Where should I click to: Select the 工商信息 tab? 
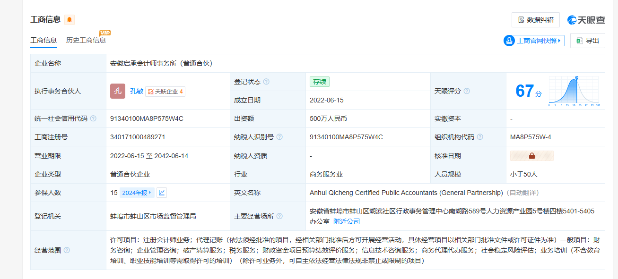click(x=44, y=40)
